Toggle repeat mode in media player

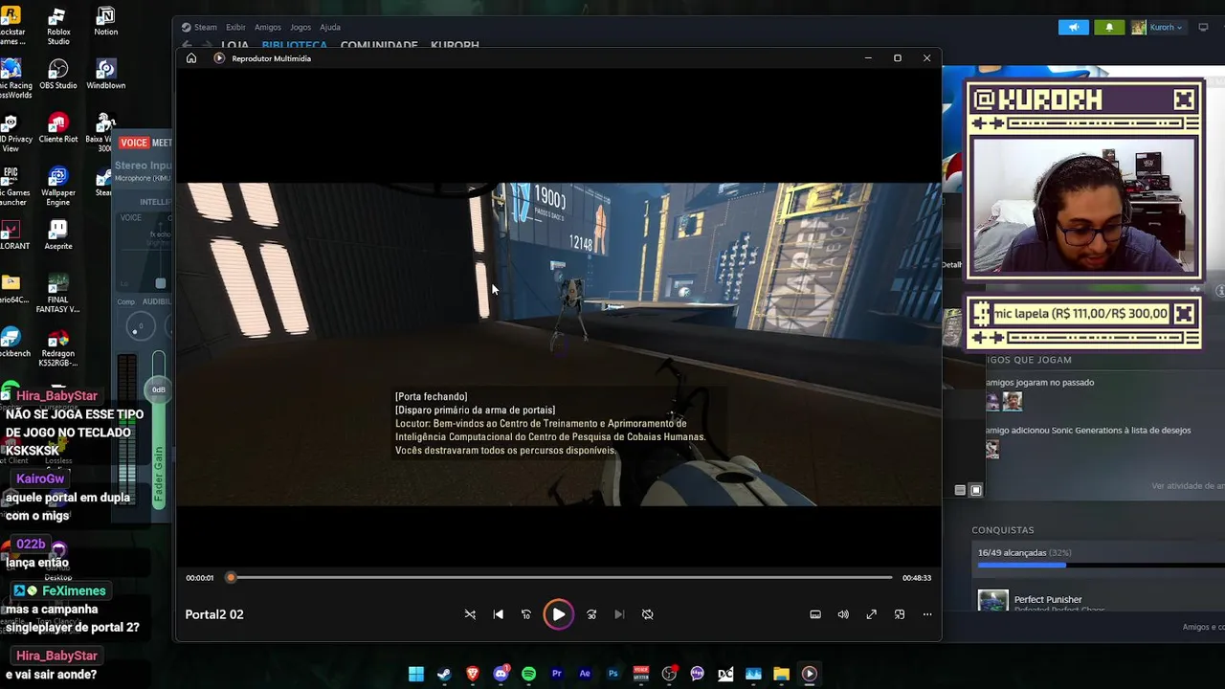tap(647, 614)
